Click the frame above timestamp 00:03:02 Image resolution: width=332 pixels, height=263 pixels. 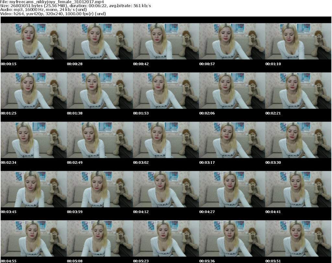point(166,140)
